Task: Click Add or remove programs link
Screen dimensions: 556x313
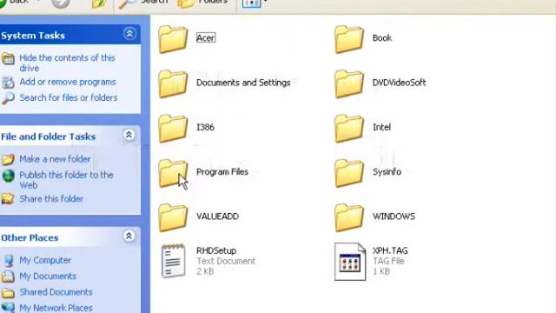Action: pos(68,82)
